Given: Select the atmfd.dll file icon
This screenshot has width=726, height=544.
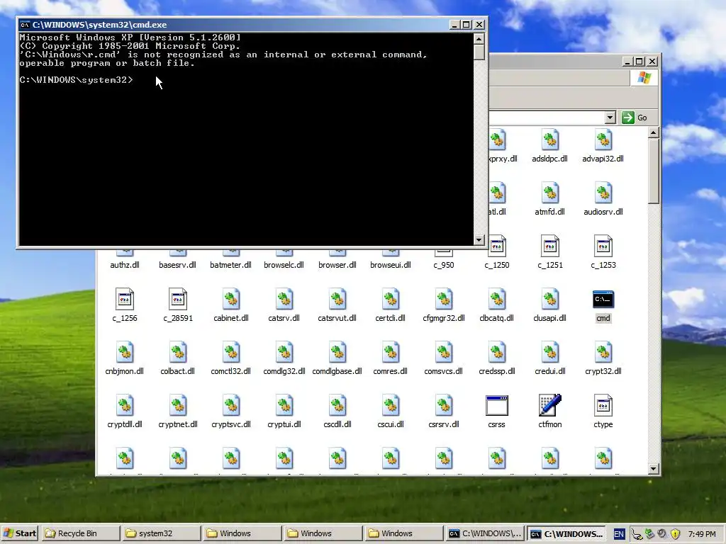Looking at the screenshot, I should (x=549, y=193).
